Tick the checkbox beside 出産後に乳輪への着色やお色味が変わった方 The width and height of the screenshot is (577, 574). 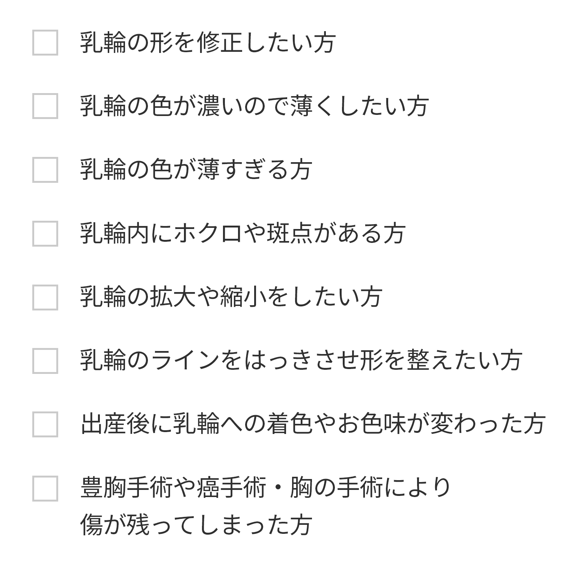tap(45, 424)
